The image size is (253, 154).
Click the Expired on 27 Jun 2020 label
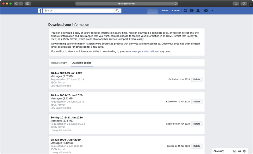click(178, 124)
